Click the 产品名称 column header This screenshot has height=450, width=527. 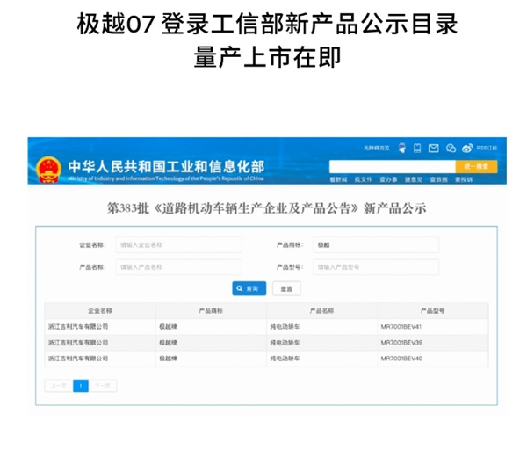click(x=321, y=311)
